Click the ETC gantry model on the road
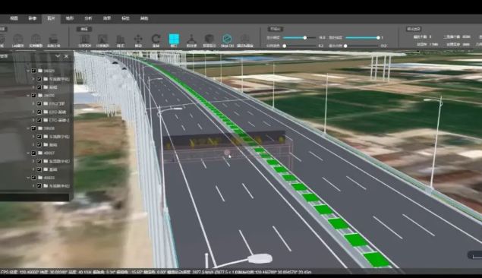This screenshot has width=482, height=278. pyautogui.click(x=227, y=147)
